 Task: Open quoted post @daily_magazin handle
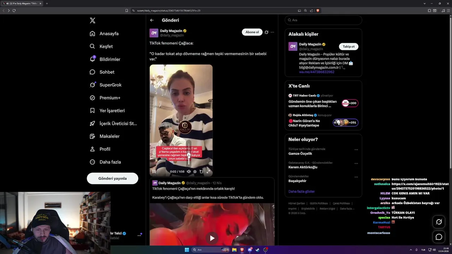pyautogui.click(x=198, y=183)
